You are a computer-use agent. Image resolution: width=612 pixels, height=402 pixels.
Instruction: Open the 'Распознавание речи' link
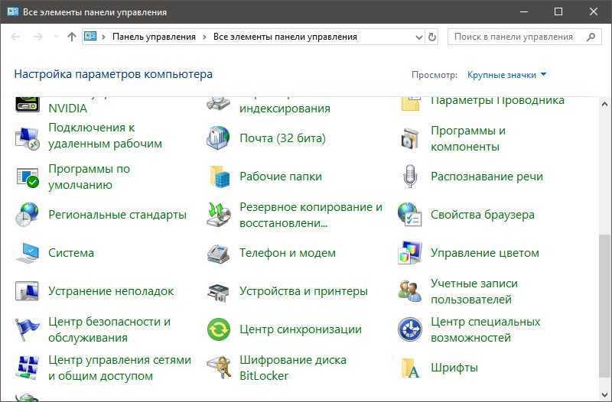[x=487, y=177]
